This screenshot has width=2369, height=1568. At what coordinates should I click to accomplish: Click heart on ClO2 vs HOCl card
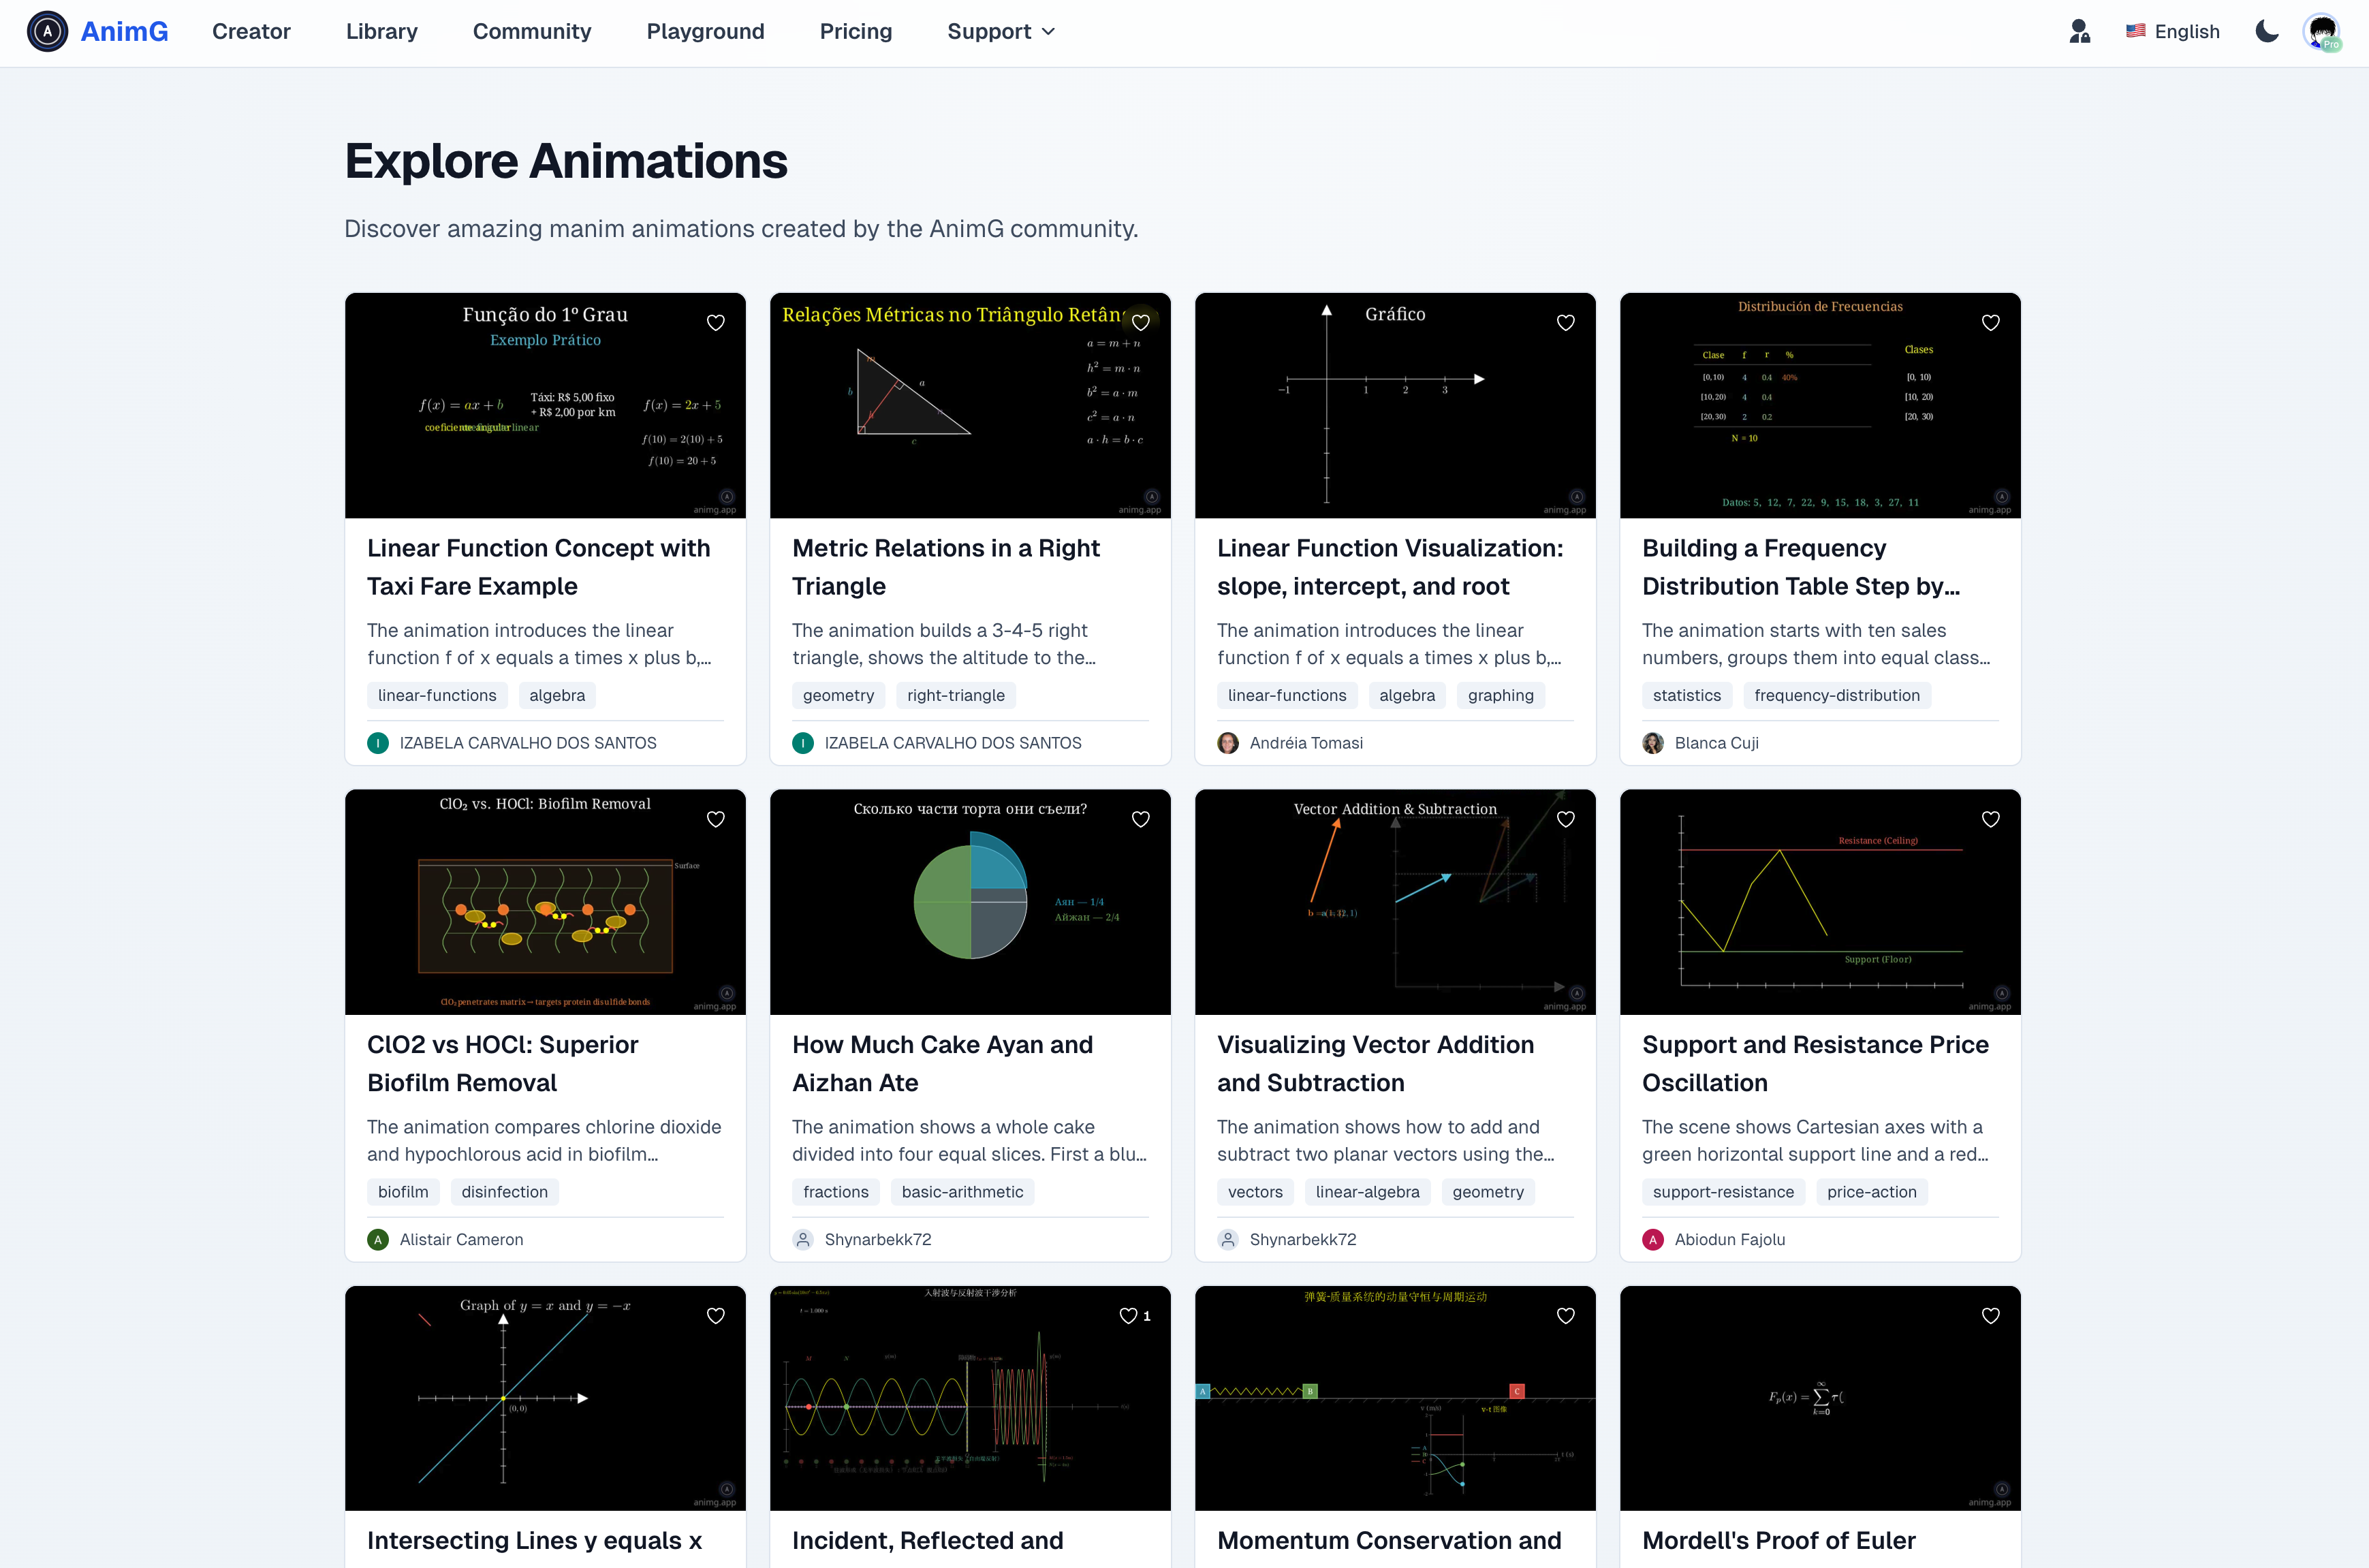(715, 819)
